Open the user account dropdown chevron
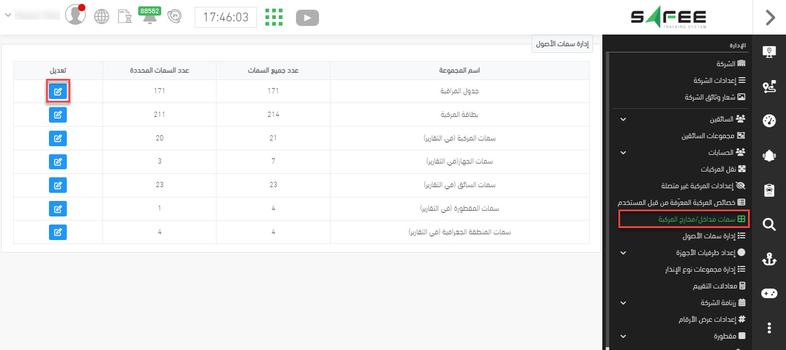Viewport: 786px width, 350px height. coord(7,15)
